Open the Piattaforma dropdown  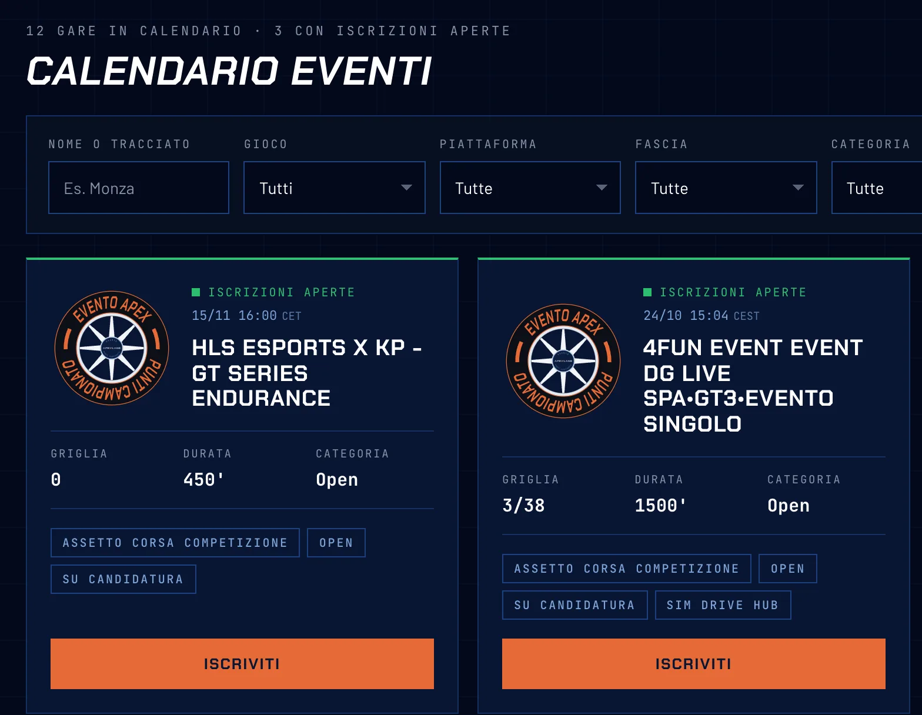pyautogui.click(x=530, y=188)
